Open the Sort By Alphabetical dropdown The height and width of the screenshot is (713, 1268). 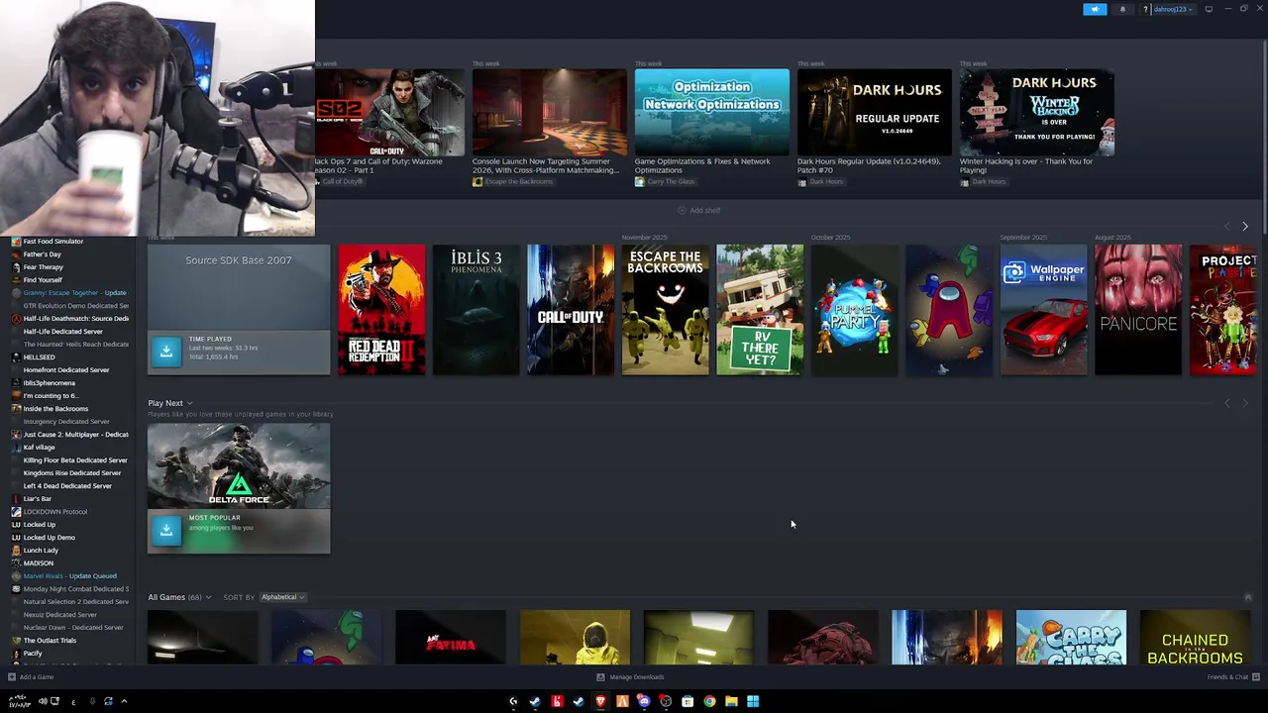point(282,597)
